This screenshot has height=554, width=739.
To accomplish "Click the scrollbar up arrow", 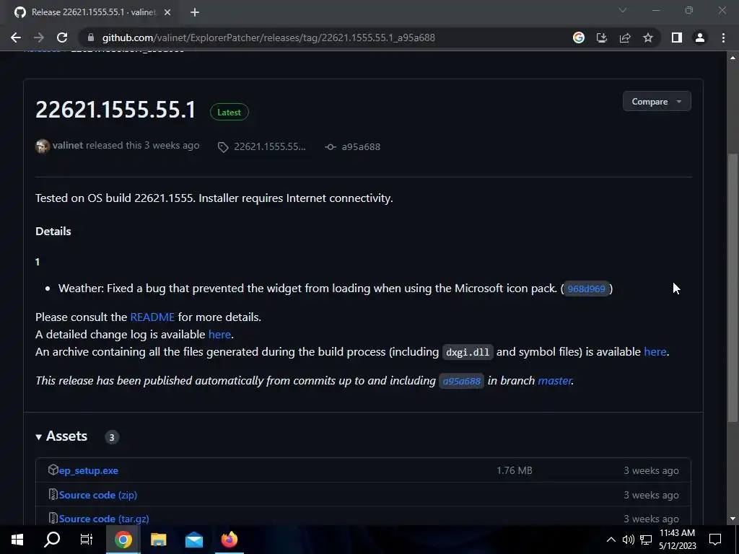I will pos(733,58).
